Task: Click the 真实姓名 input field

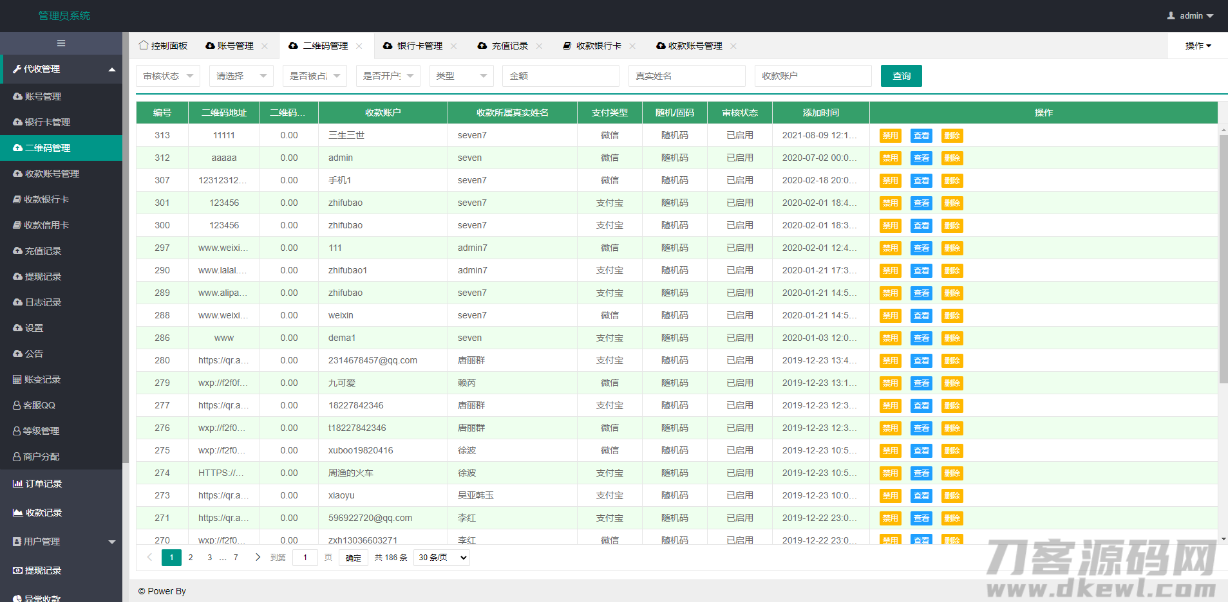Action: [x=686, y=76]
